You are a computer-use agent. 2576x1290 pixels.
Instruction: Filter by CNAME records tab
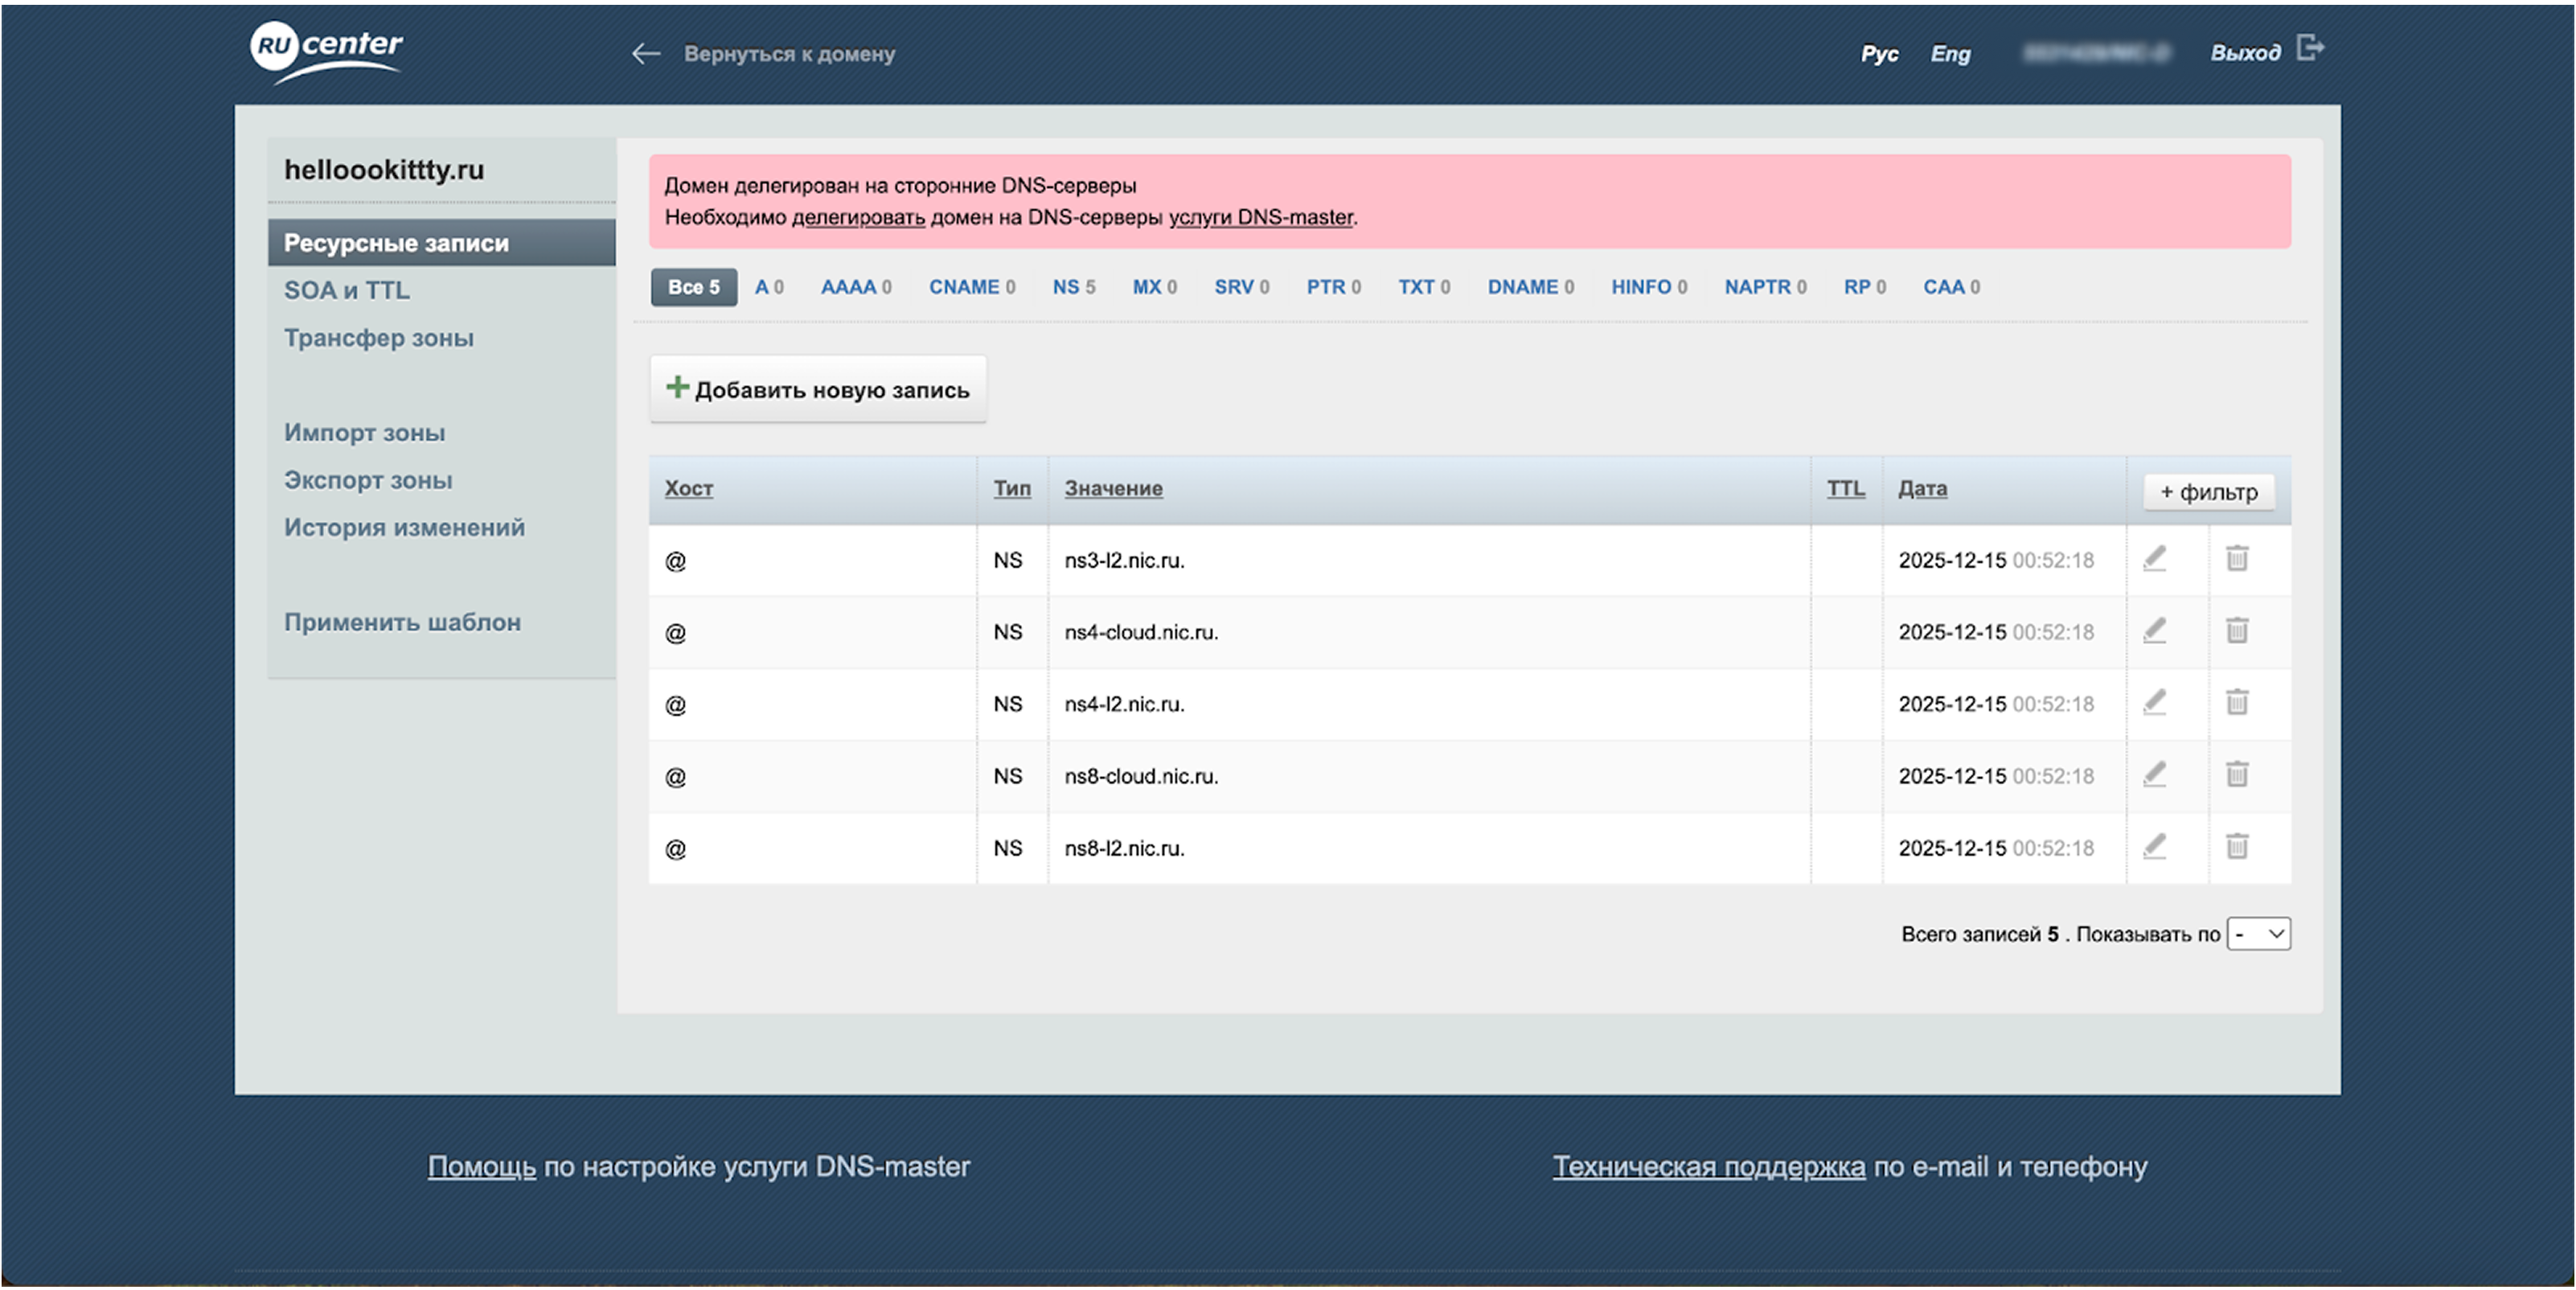point(972,287)
